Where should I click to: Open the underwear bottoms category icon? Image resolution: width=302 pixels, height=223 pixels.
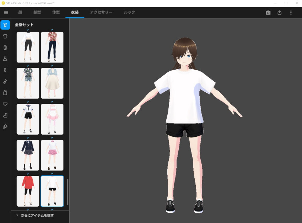pos(5,104)
